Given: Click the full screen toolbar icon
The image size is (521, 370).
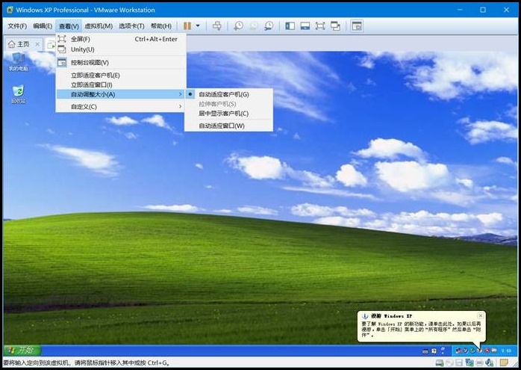Looking at the screenshot, I should pos(320,26).
